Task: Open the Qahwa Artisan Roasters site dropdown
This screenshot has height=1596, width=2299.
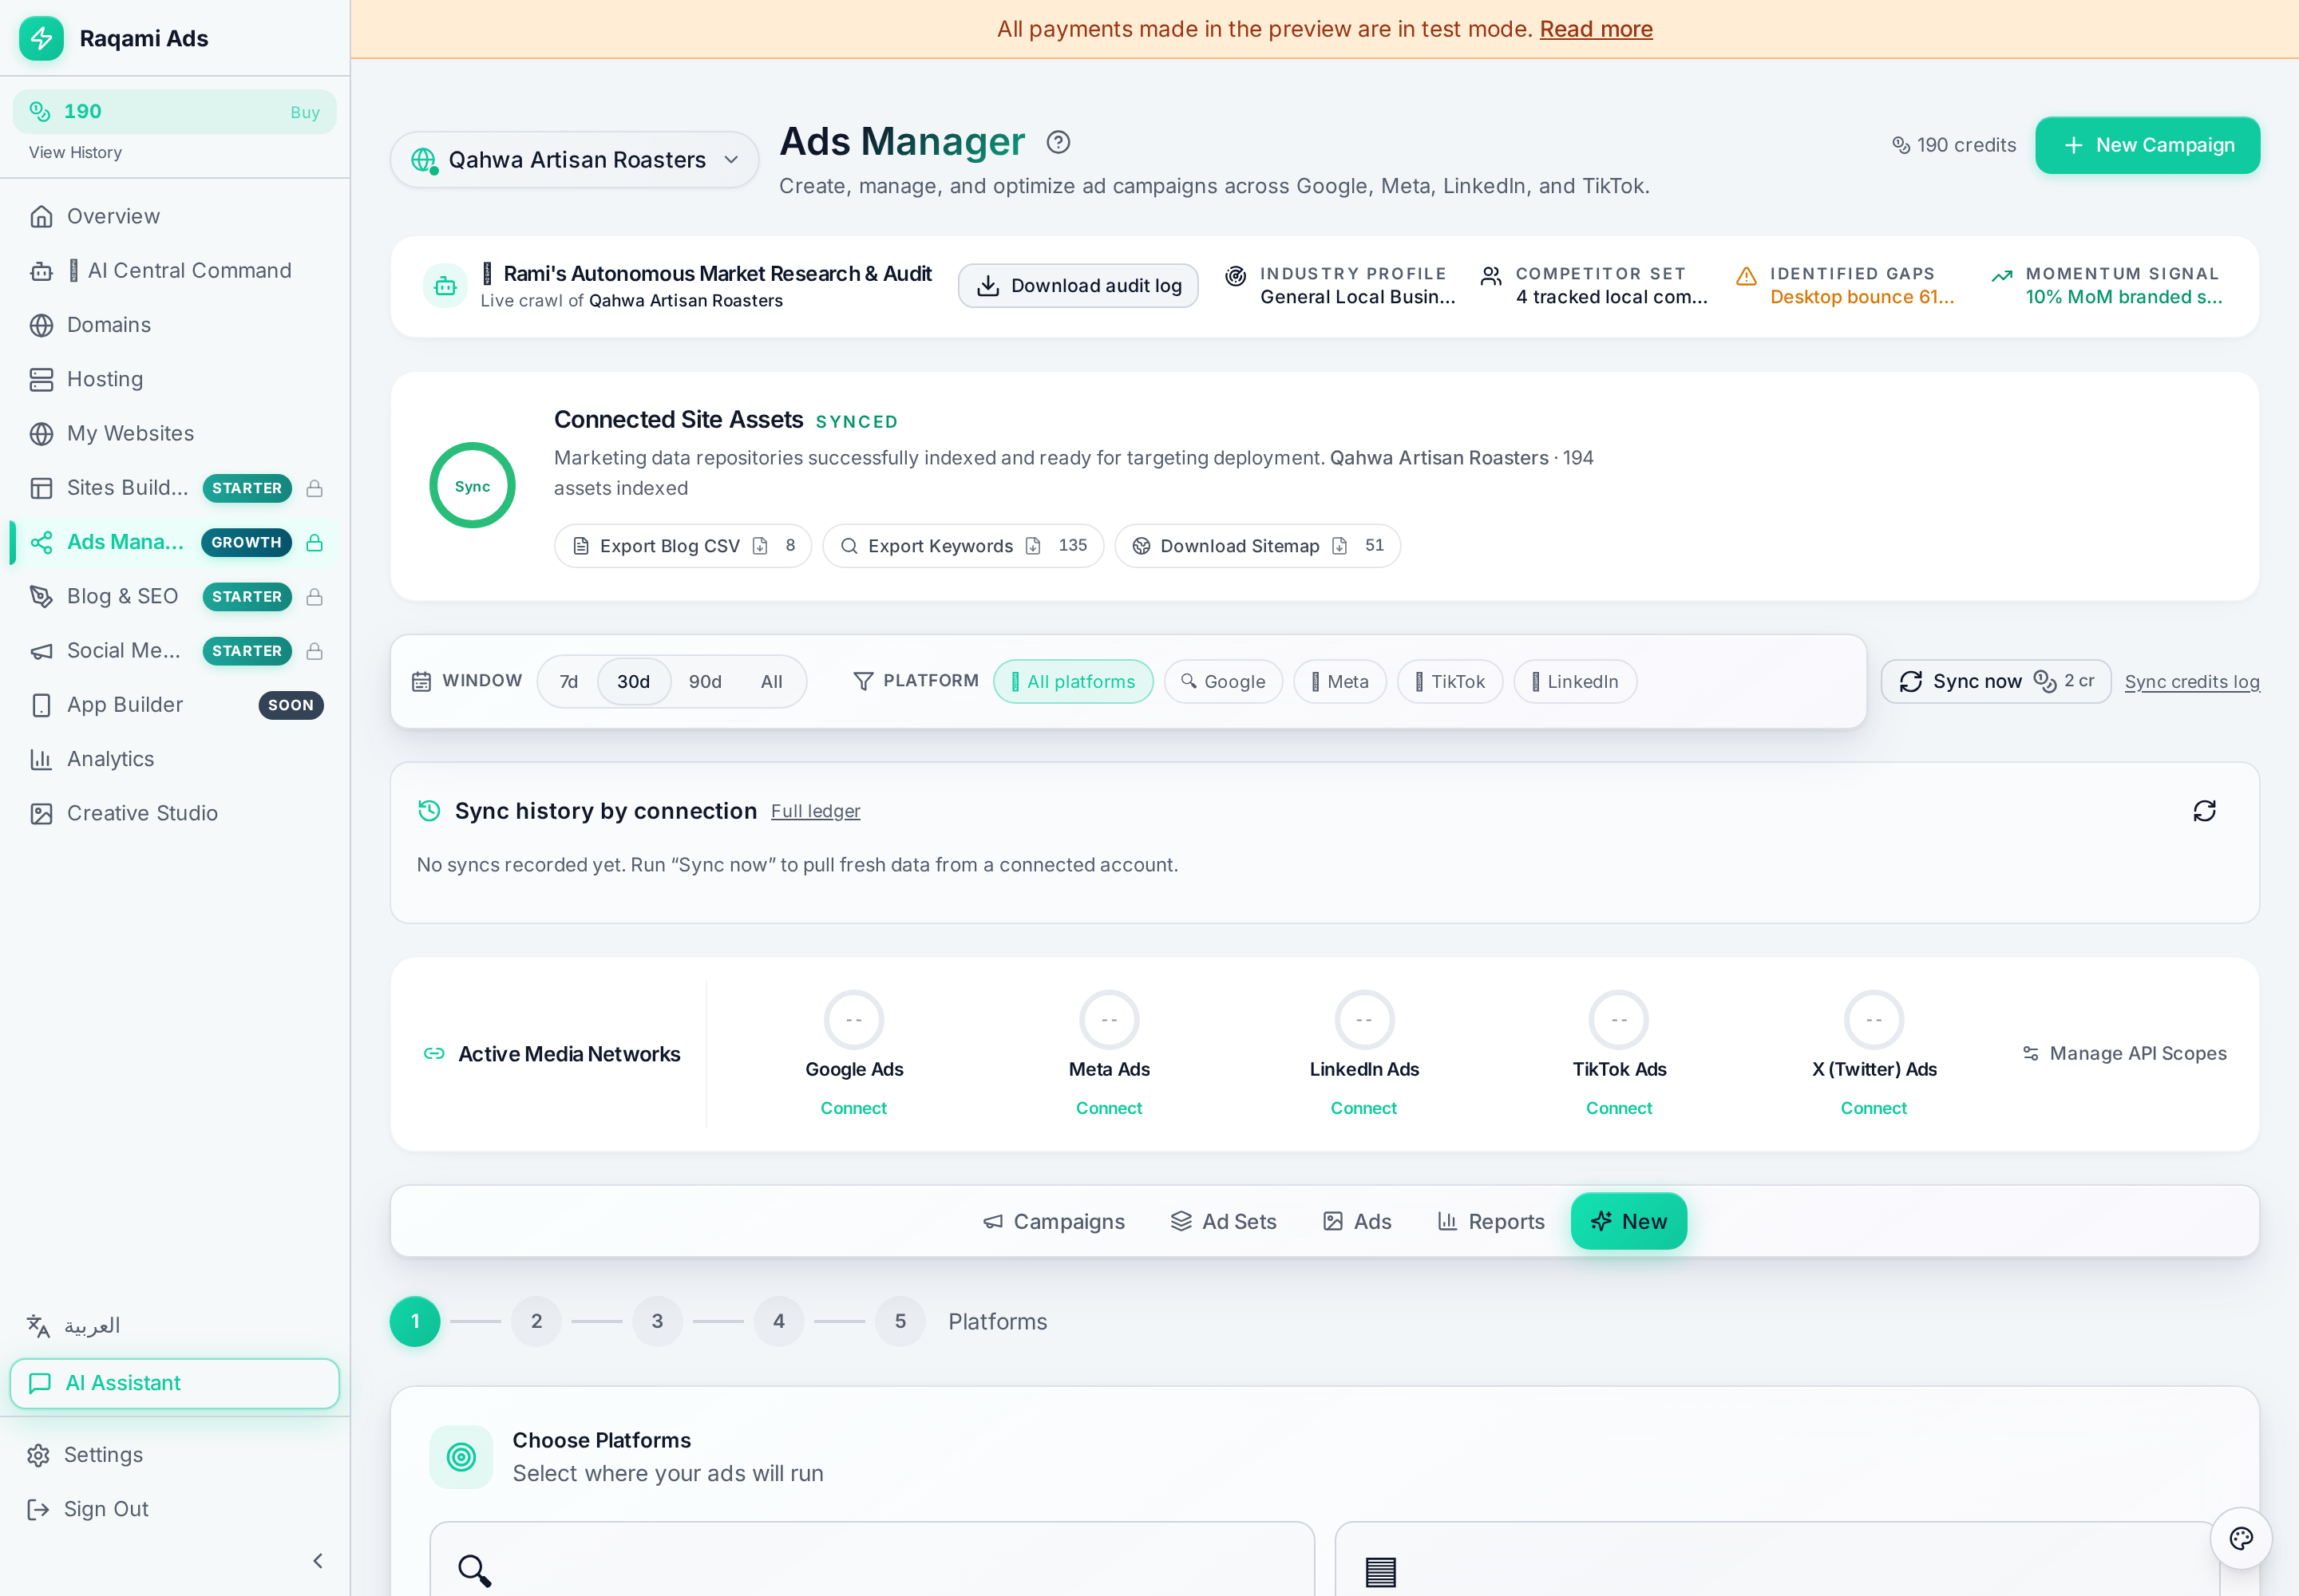Action: [574, 160]
